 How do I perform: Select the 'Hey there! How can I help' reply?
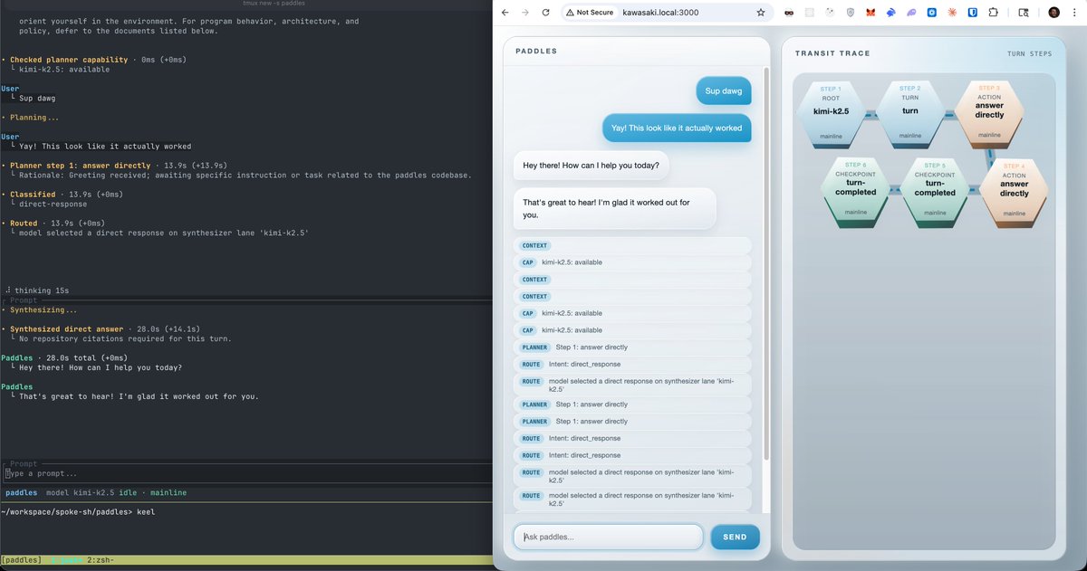coord(592,166)
